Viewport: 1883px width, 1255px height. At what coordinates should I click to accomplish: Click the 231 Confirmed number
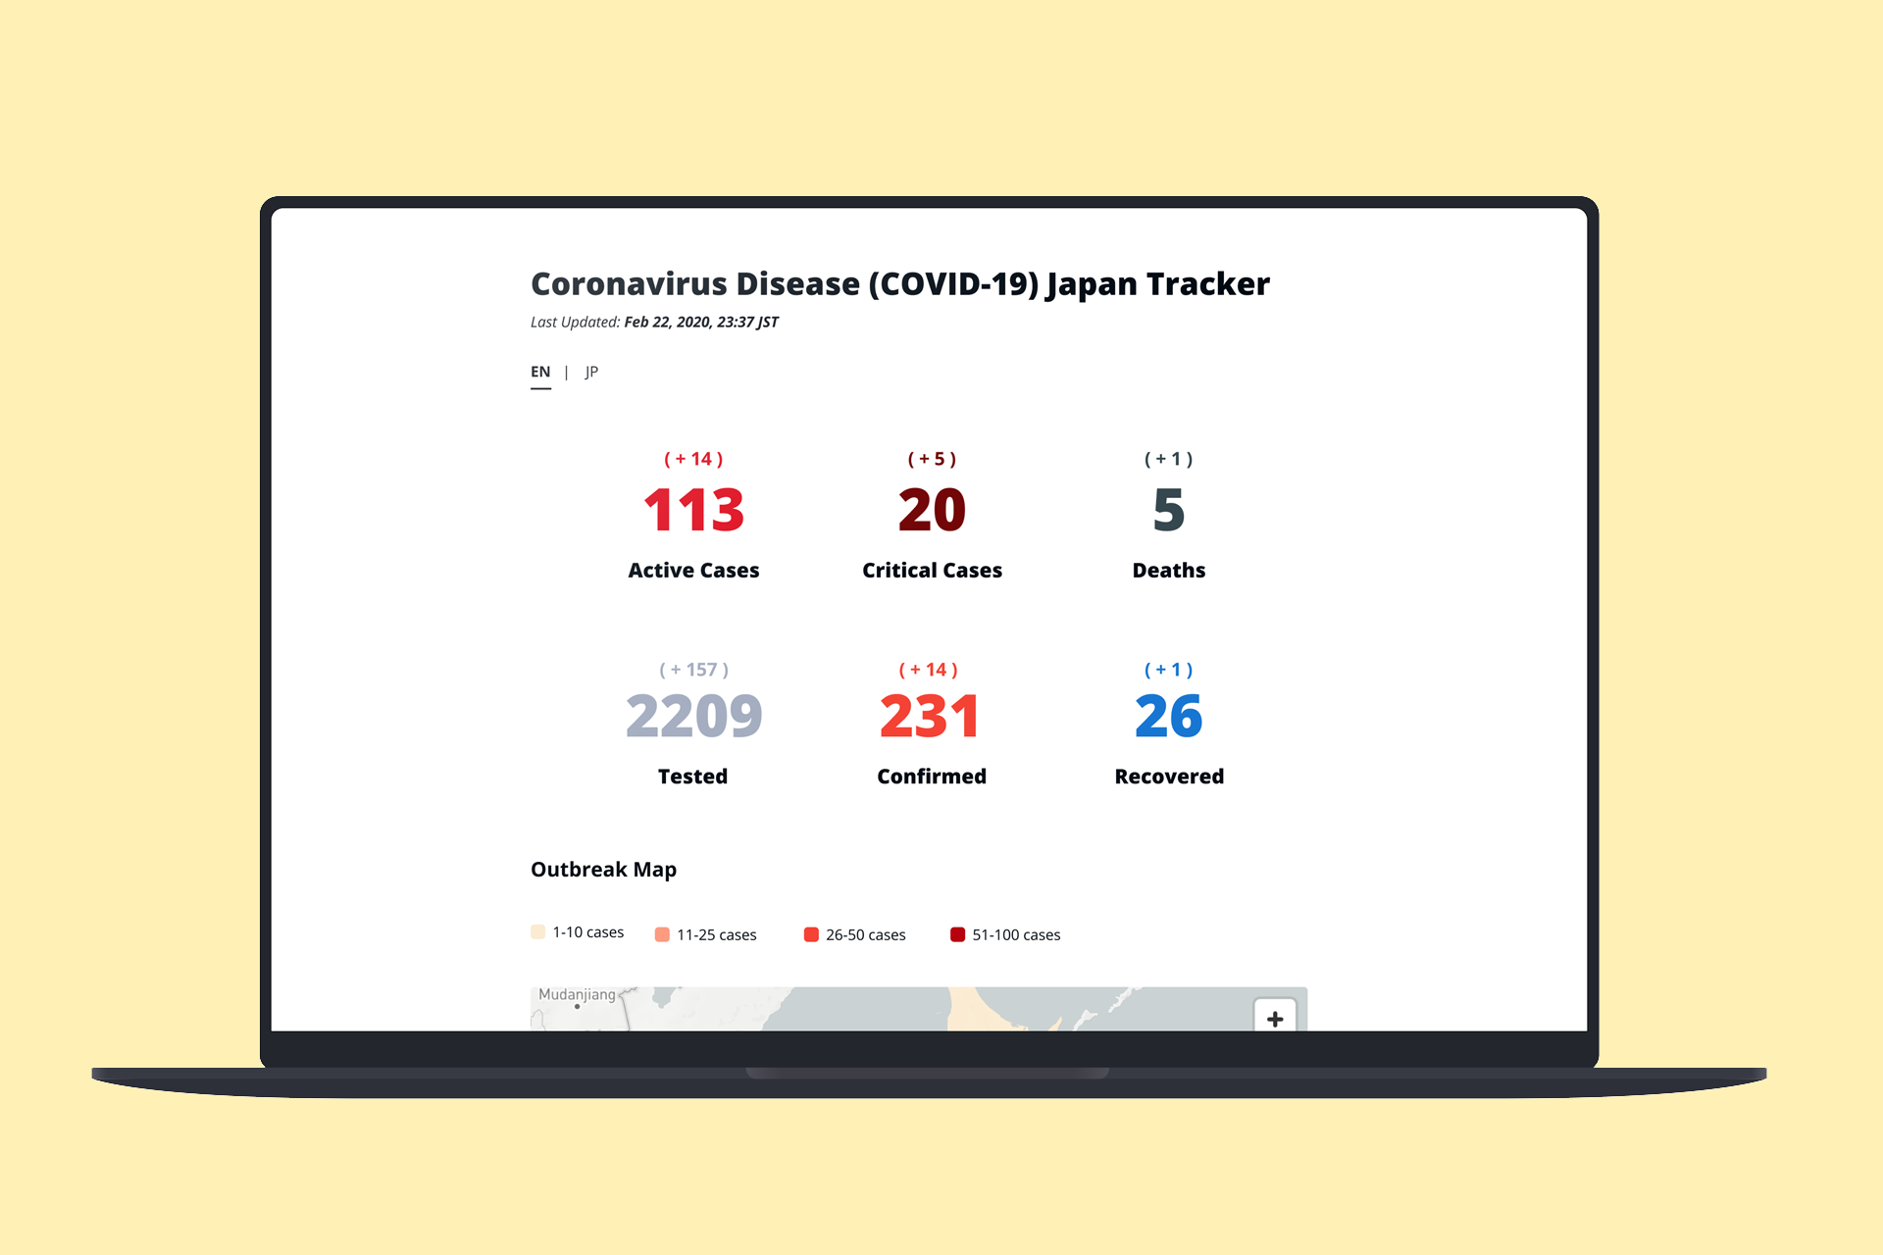click(930, 716)
